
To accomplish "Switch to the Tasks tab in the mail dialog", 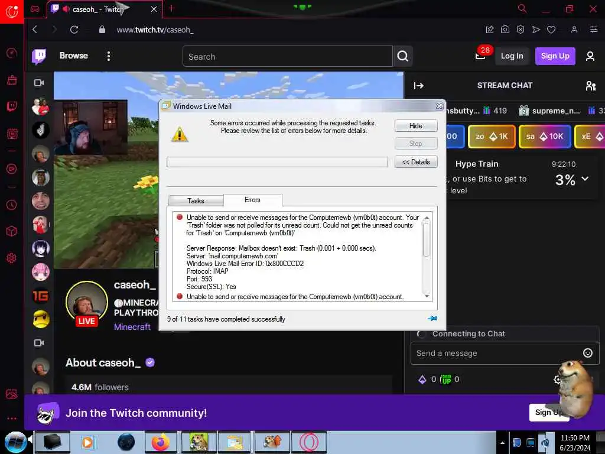I will coord(196,201).
